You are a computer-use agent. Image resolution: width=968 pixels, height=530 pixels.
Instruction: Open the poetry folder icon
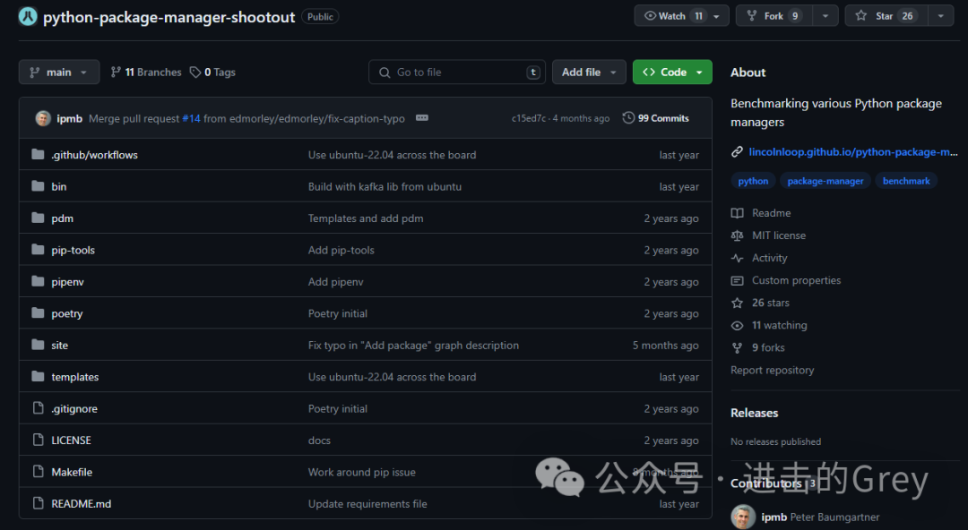coord(36,313)
